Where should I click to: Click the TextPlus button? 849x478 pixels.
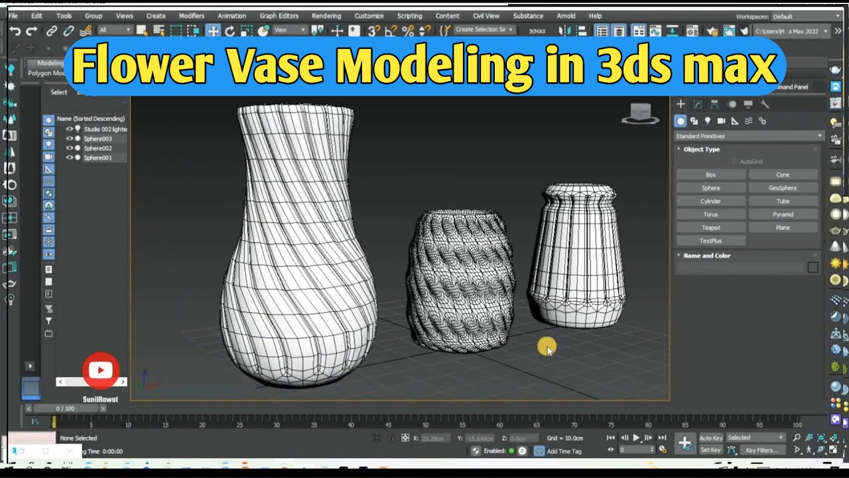(x=711, y=241)
